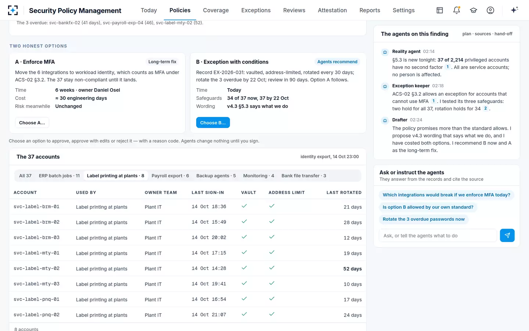
Task: Open the plan link in agents panel
Action: (467, 34)
